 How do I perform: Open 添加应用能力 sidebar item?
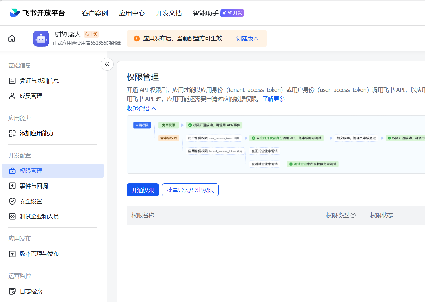(x=53, y=133)
